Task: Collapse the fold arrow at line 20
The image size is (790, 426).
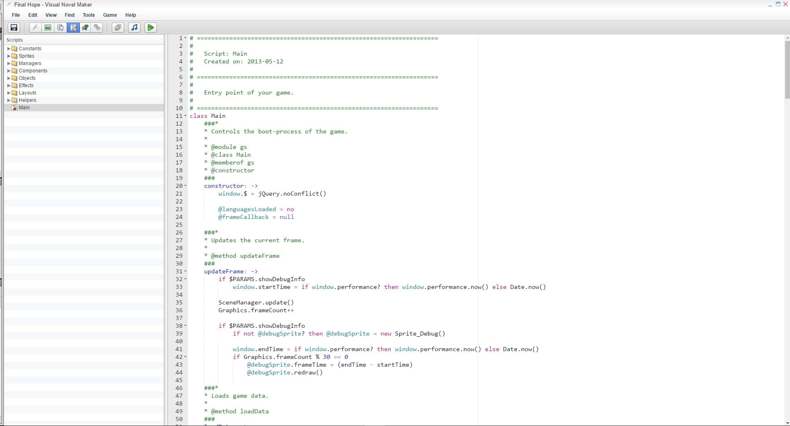Action: coord(186,186)
